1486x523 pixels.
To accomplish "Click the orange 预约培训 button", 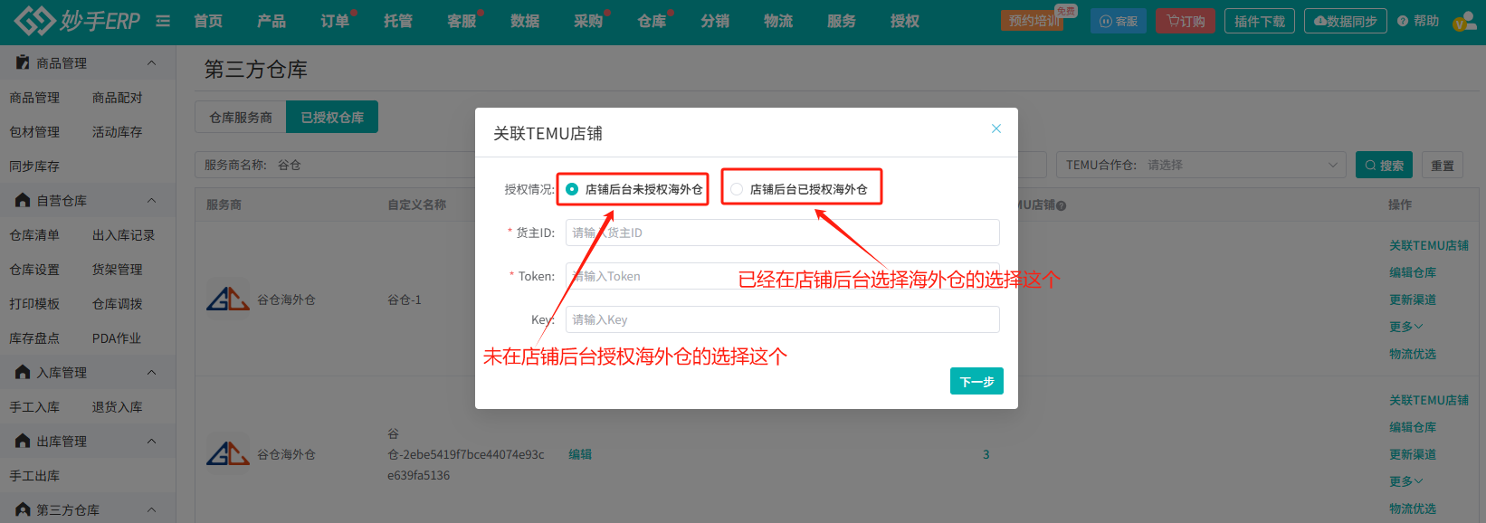I will coord(1033,21).
